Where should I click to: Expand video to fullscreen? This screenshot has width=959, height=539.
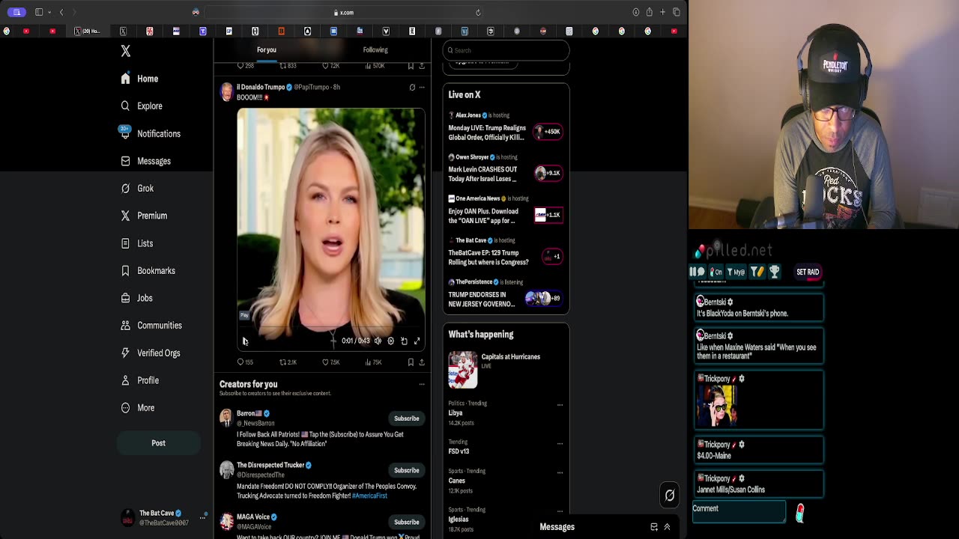click(417, 341)
